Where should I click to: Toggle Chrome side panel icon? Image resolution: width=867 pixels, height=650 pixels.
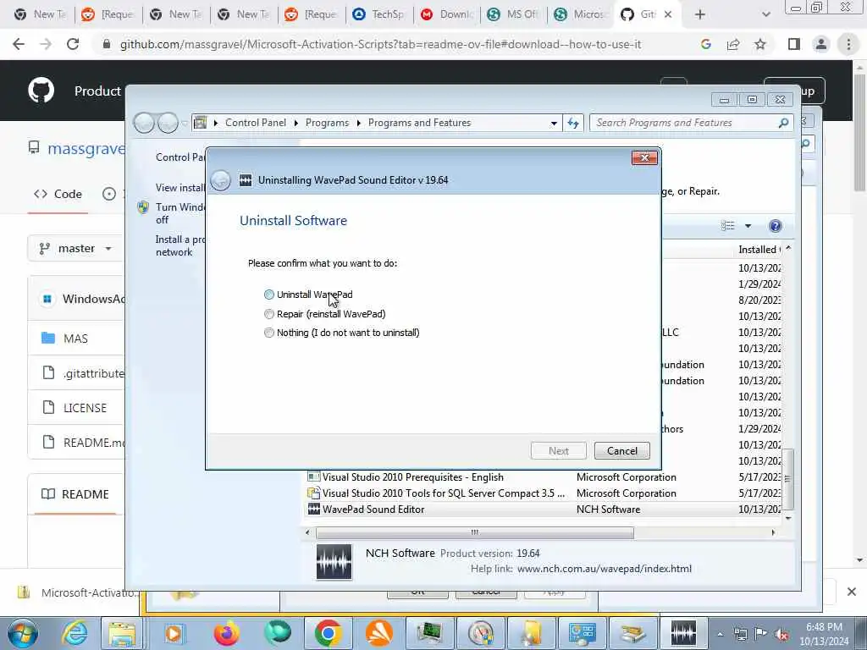click(794, 44)
